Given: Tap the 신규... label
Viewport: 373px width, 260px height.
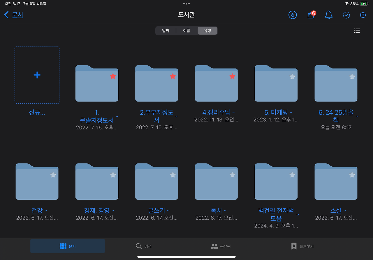Looking at the screenshot, I should (37, 113).
